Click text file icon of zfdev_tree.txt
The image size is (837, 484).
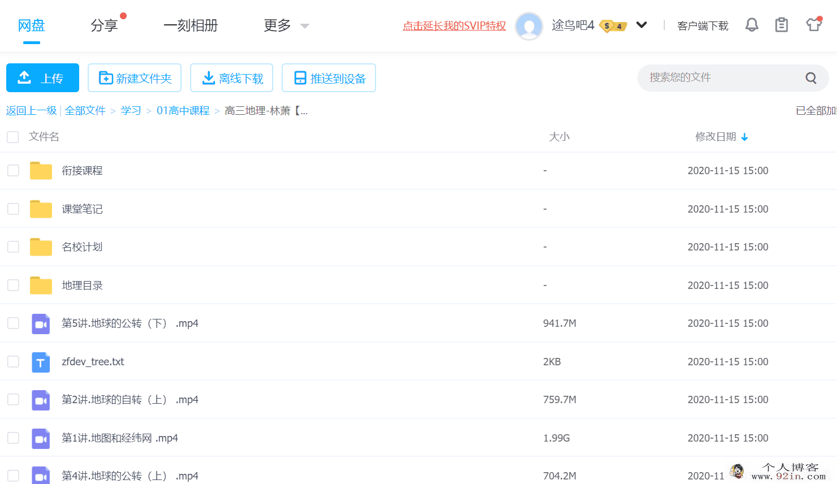41,362
